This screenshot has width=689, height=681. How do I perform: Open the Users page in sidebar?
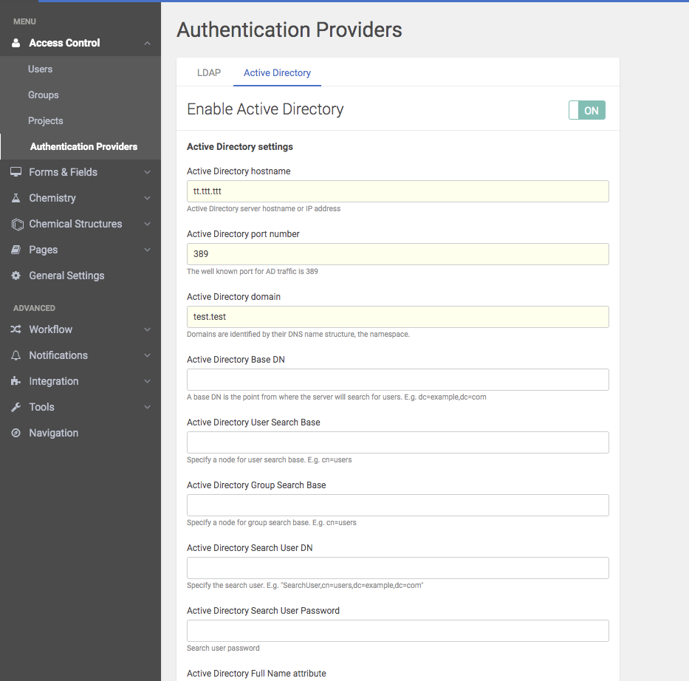tap(40, 69)
